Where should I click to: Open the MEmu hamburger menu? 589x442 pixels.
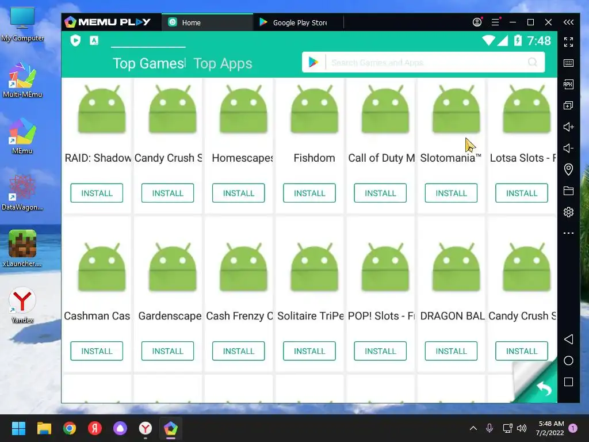click(495, 22)
